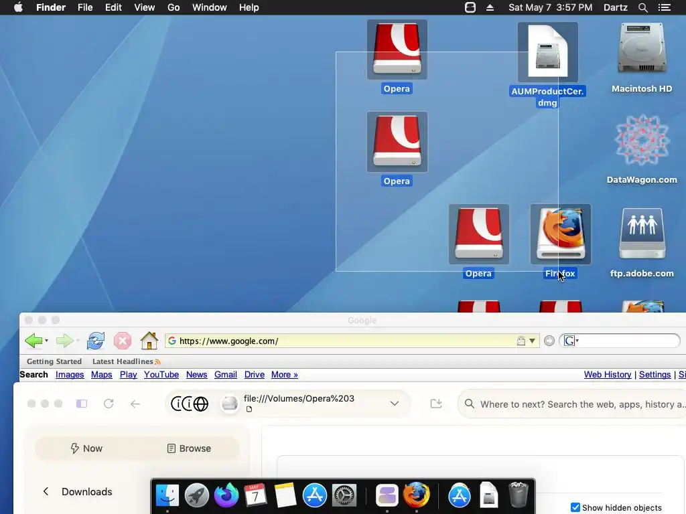Click the Spotlight search icon in menu bar
The image size is (686, 514).
click(x=642, y=7)
